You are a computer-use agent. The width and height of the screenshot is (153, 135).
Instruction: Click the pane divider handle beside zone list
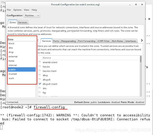pyautogui.click(x=36, y=68)
